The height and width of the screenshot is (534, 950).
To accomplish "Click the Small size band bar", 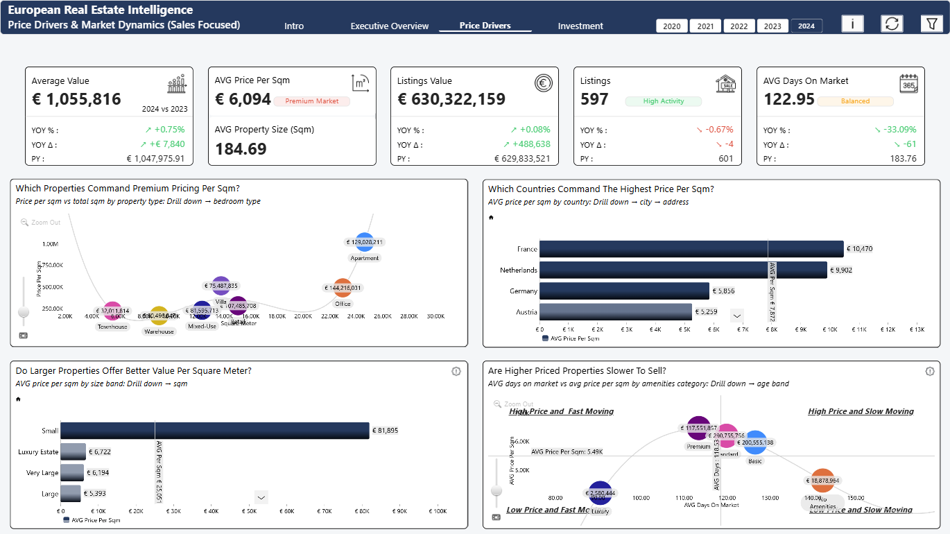I will click(215, 431).
